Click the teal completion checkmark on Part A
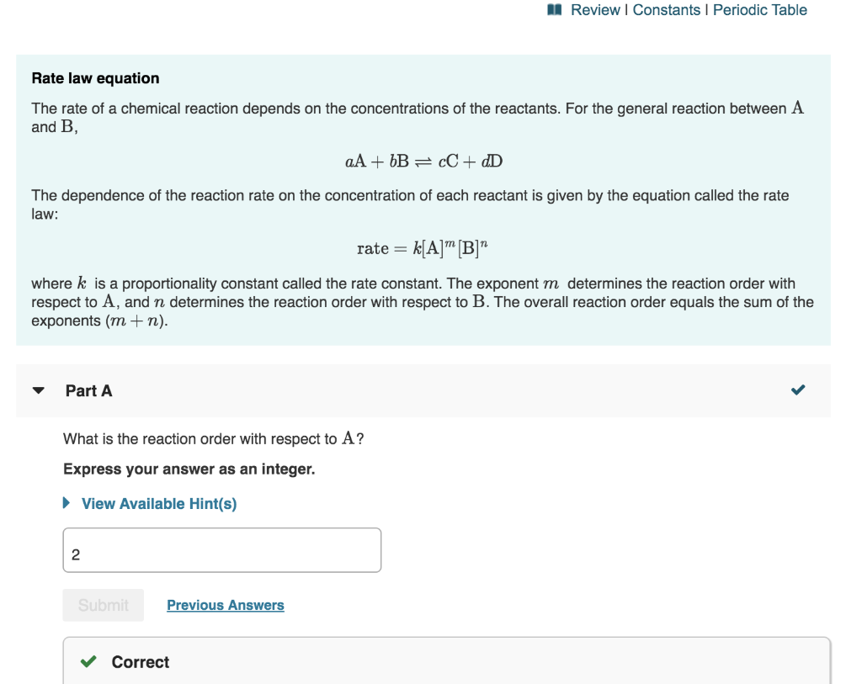Viewport: 862px width, 684px height. point(798,390)
